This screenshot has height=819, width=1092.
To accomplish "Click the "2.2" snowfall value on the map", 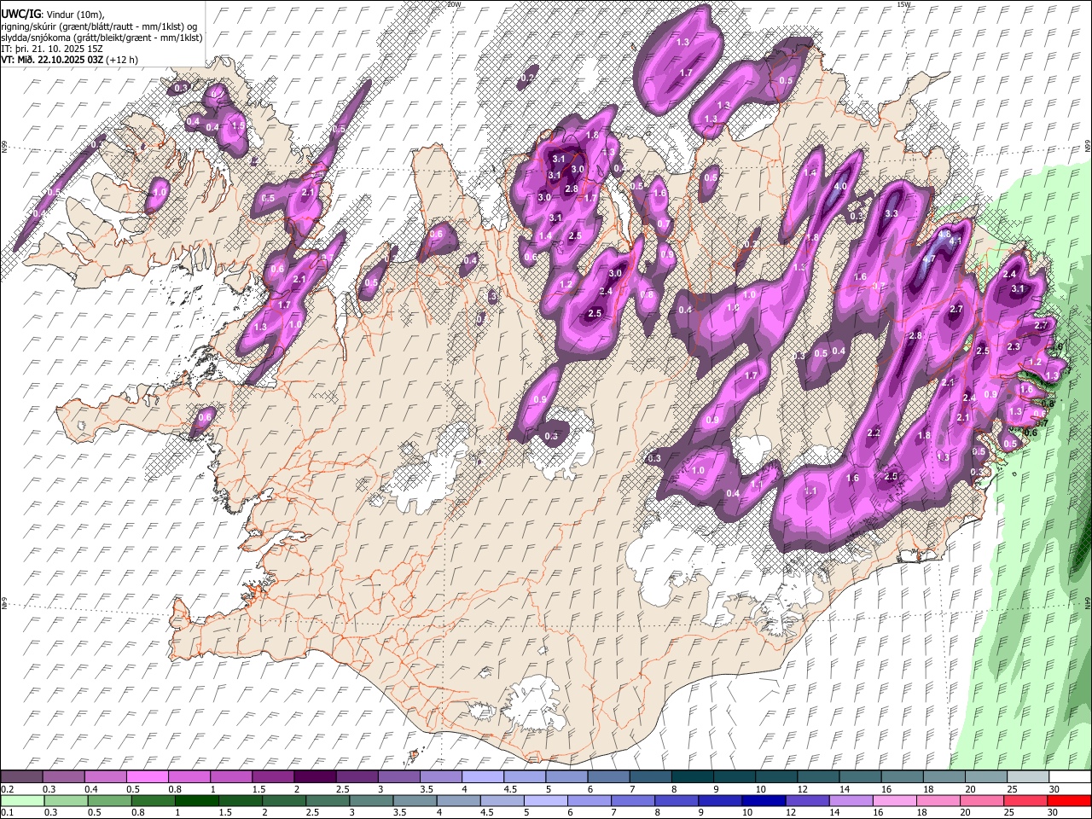I will tap(874, 433).
